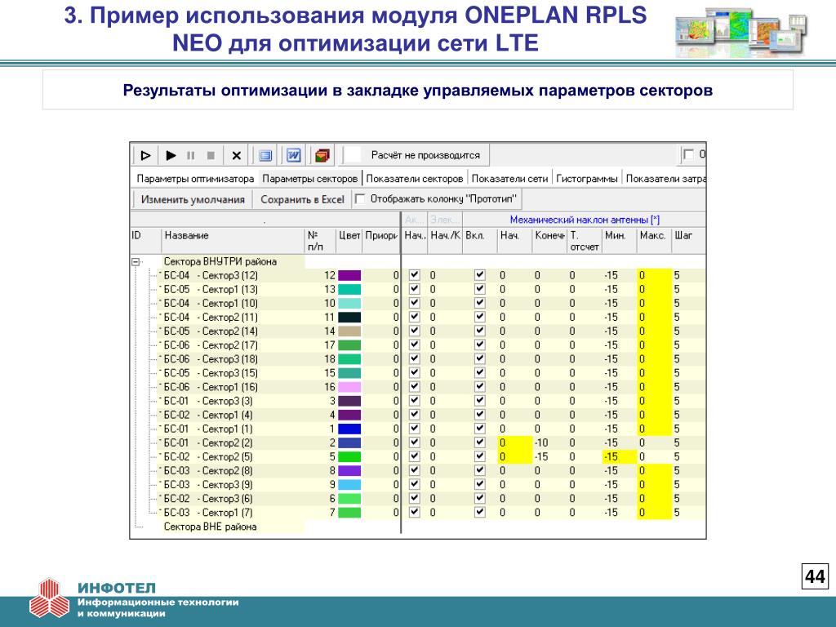The height and width of the screenshot is (627, 836).
Task: Click the Сохранить в Excel button
Action: tap(302, 199)
